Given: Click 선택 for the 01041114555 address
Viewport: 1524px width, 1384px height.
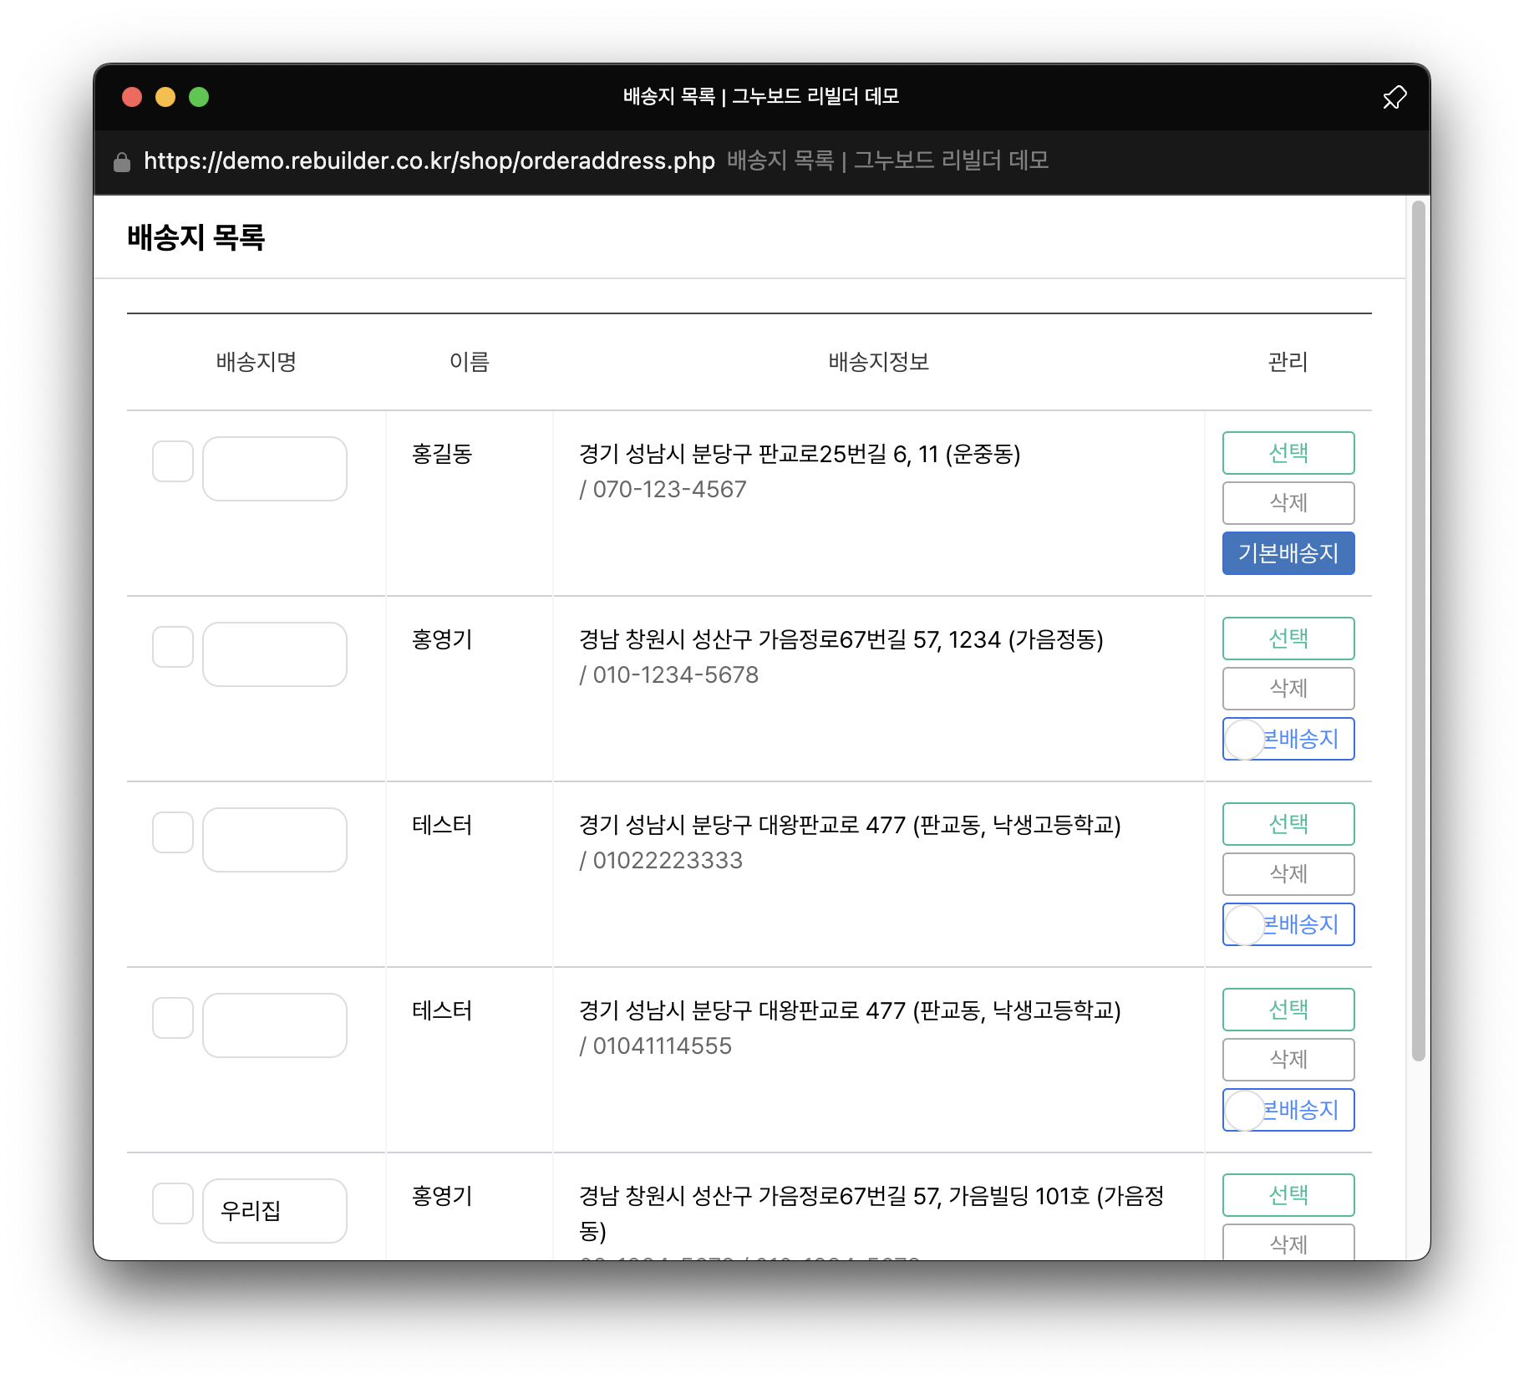Looking at the screenshot, I should (x=1288, y=1010).
